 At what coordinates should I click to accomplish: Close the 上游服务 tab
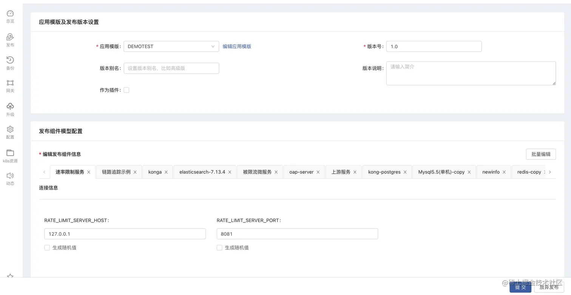coord(355,172)
